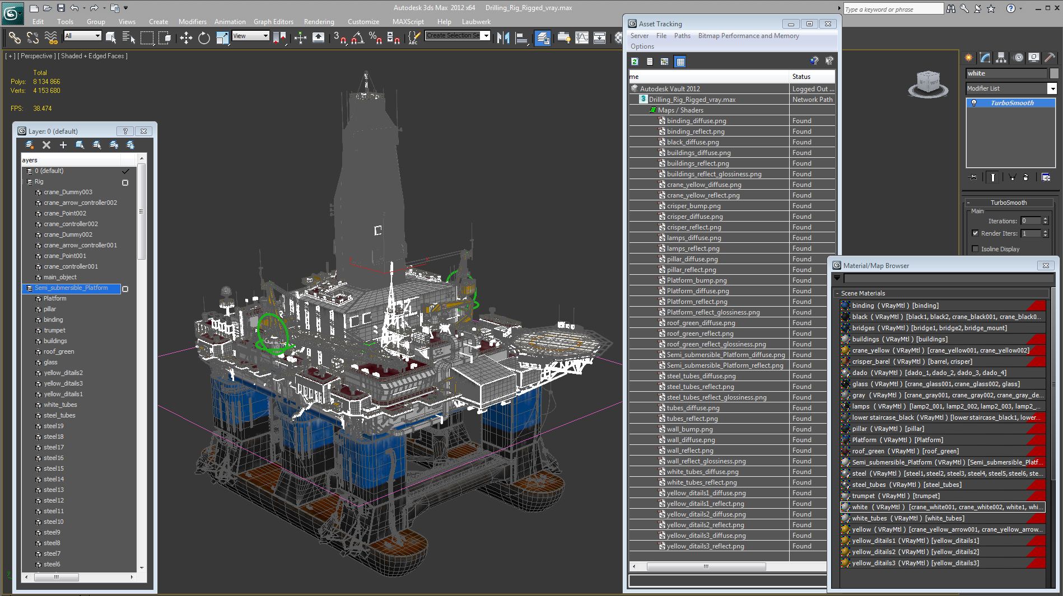Activate Select and Uniform Scale tool
The width and height of the screenshot is (1063, 596).
[222, 37]
